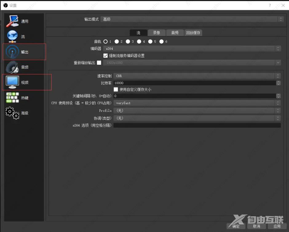289x232 pixels.
Task: Open the CPU preset veryfast dropdown
Action: 197,103
